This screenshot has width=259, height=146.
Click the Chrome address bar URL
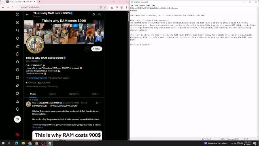tap(30, 7)
